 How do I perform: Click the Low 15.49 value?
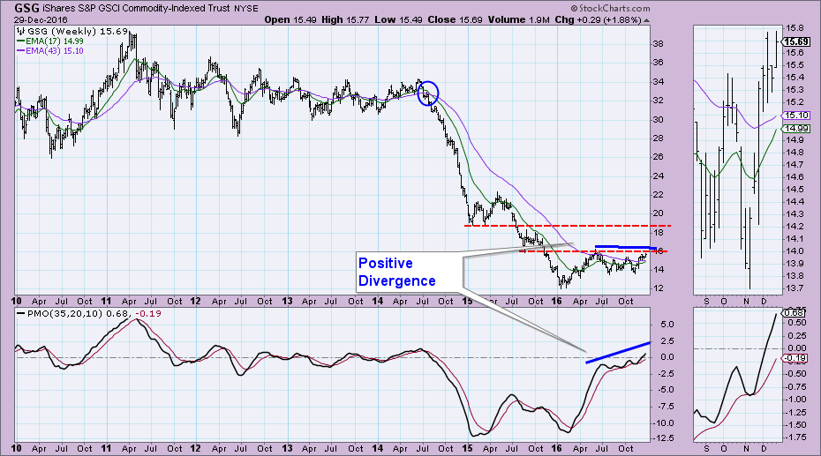tap(398, 20)
